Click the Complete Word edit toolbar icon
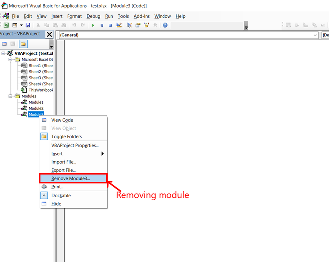The width and height of the screenshot is (329, 262). coord(323,25)
